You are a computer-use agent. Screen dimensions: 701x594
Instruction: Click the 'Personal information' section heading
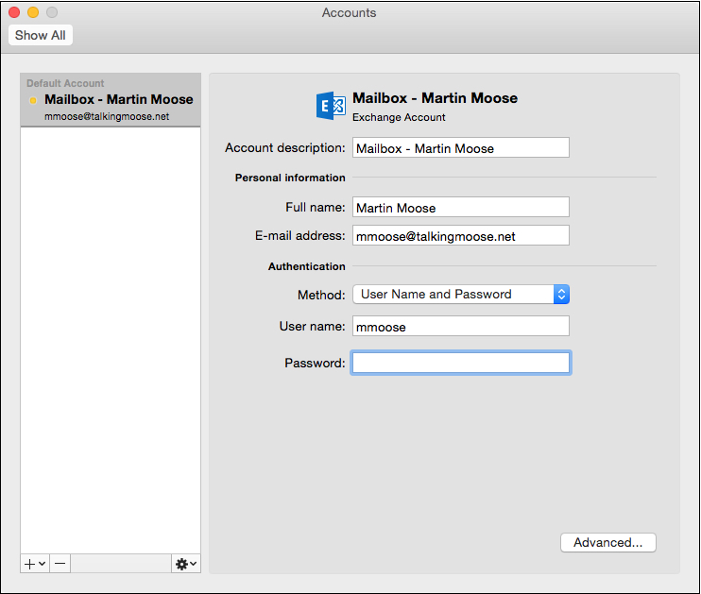(290, 178)
